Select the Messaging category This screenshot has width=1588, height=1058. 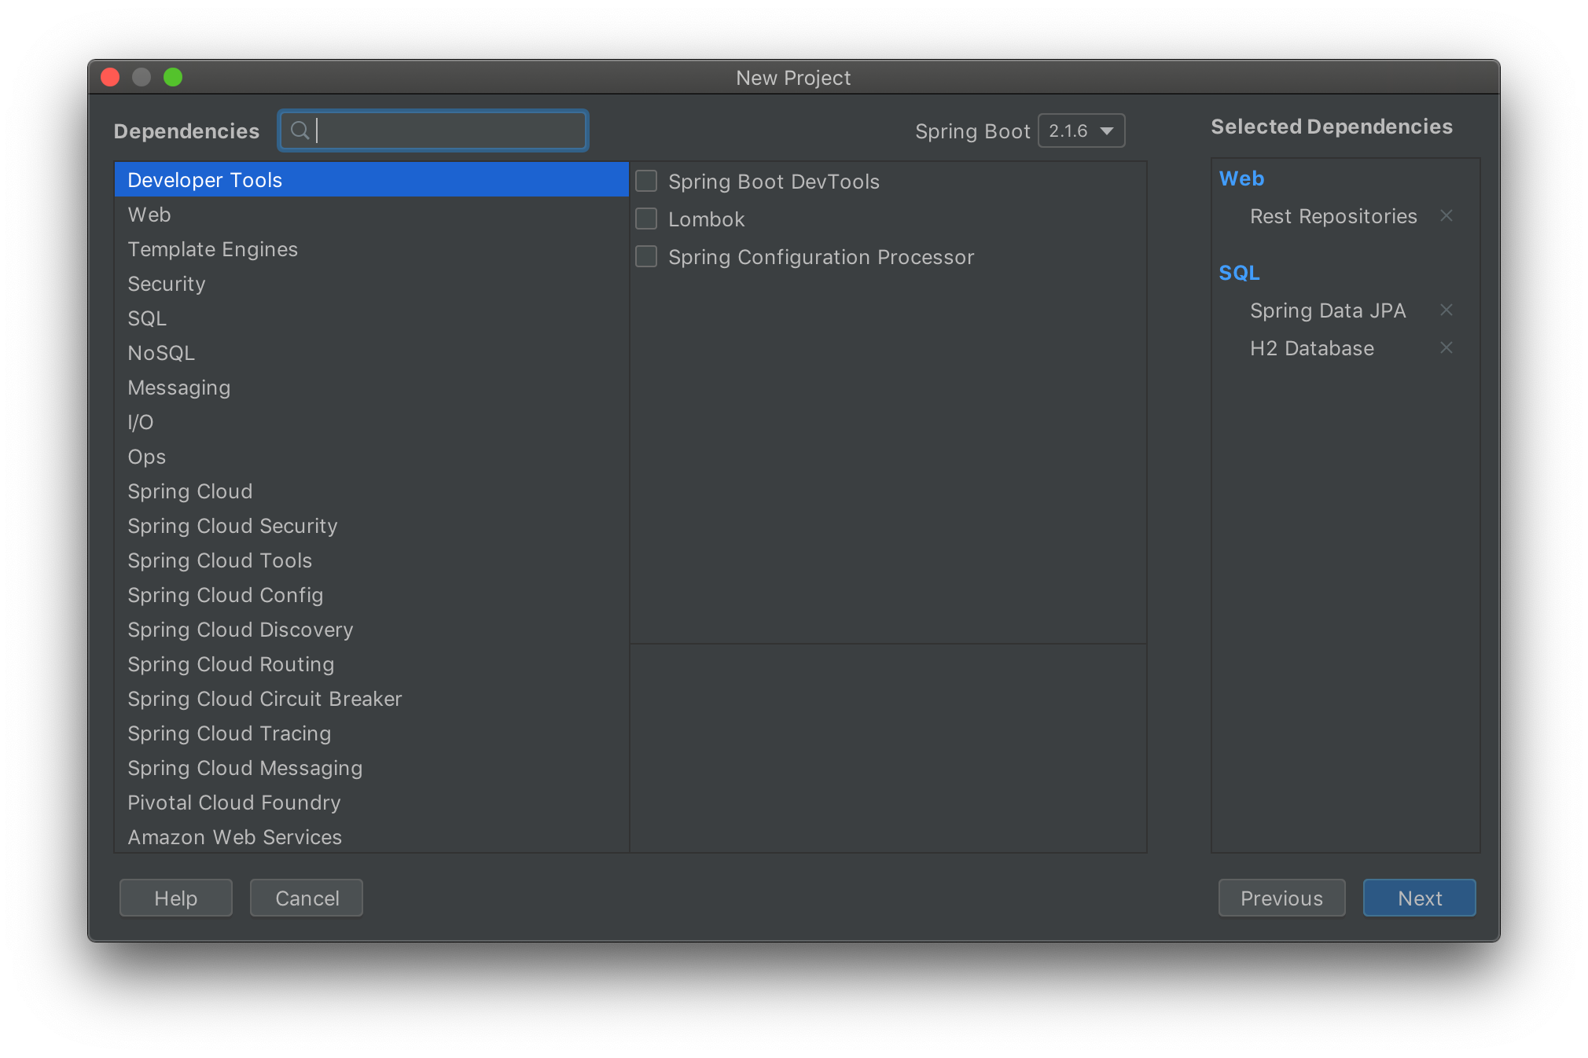point(371,388)
